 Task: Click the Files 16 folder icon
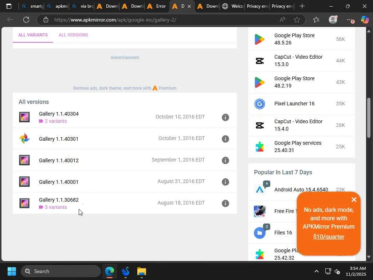(x=259, y=233)
